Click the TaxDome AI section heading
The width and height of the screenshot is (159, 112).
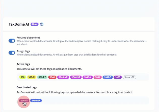(19, 24)
